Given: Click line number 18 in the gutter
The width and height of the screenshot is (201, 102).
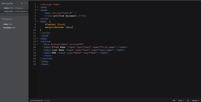Looking at the screenshot, I should pyautogui.click(x=35, y=53).
